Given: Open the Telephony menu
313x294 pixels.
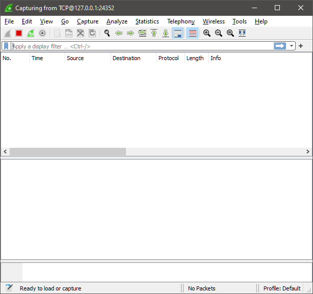Looking at the screenshot, I should [x=181, y=21].
